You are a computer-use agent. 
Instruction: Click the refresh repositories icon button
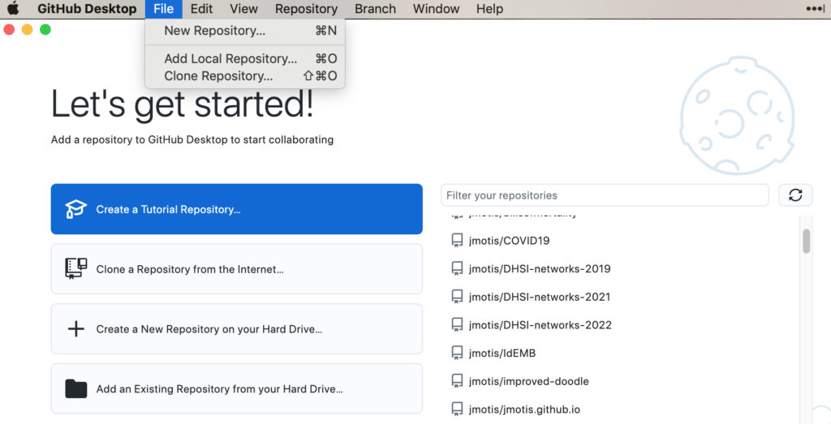(x=795, y=195)
